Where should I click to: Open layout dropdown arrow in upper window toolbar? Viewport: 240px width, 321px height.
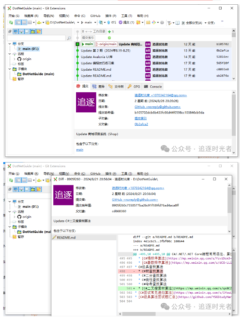34,23
